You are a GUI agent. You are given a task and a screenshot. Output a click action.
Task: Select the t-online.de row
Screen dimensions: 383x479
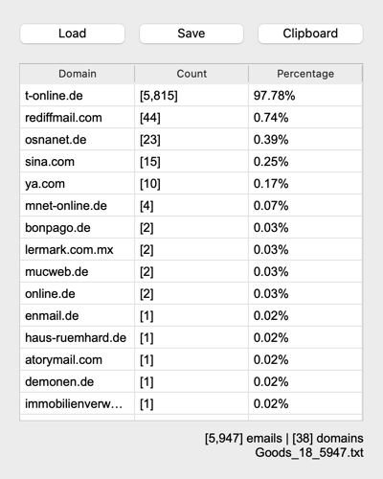(191, 96)
